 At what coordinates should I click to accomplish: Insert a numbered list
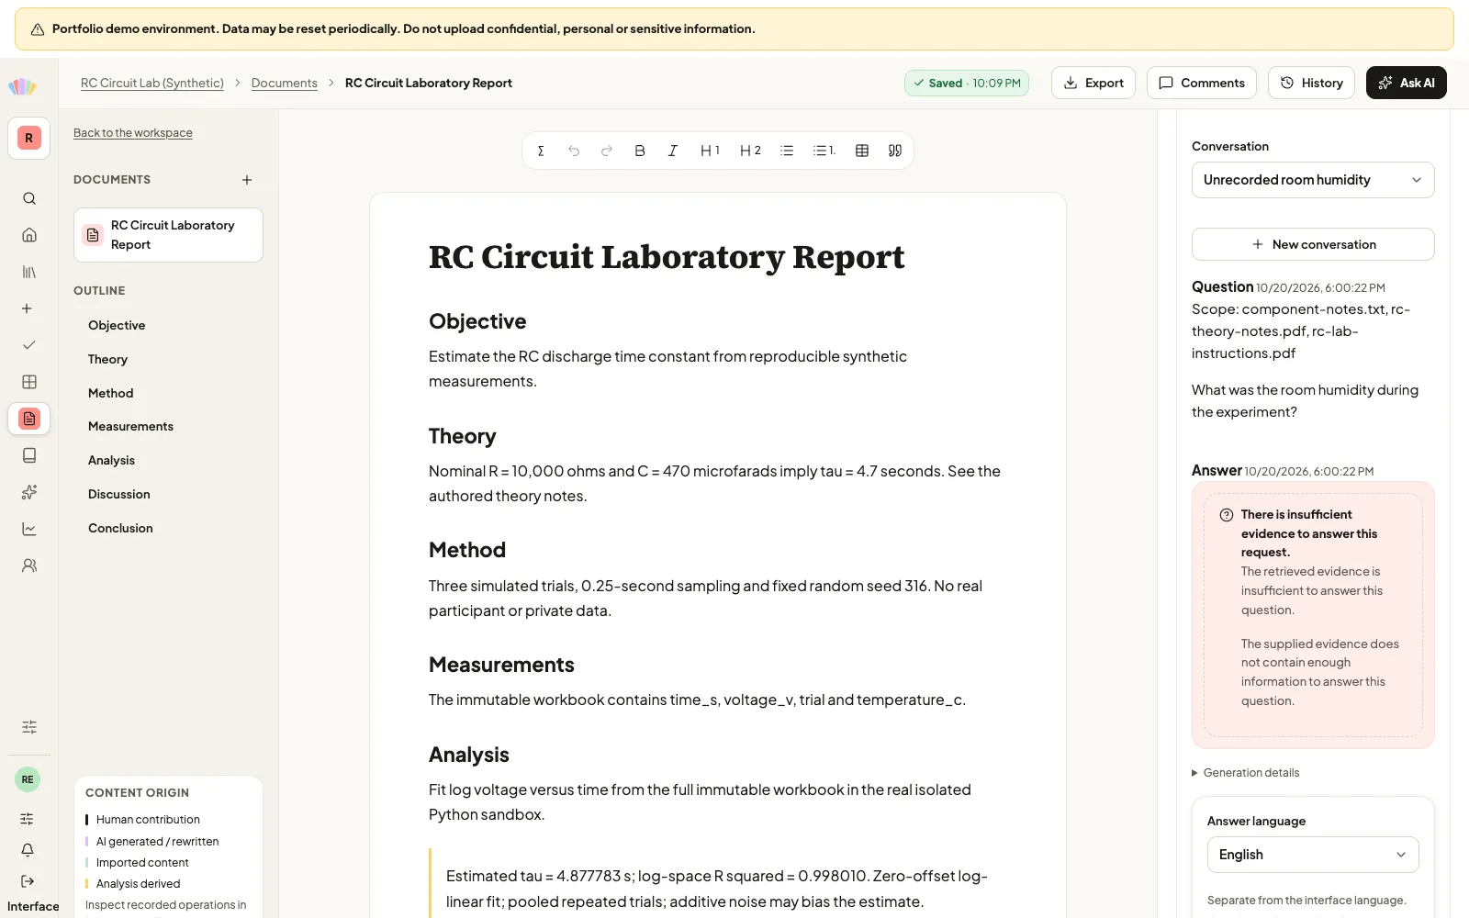[x=824, y=151]
